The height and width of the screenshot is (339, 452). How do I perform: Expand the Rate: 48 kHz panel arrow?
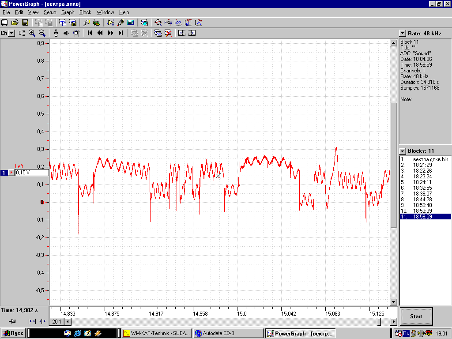point(403,34)
